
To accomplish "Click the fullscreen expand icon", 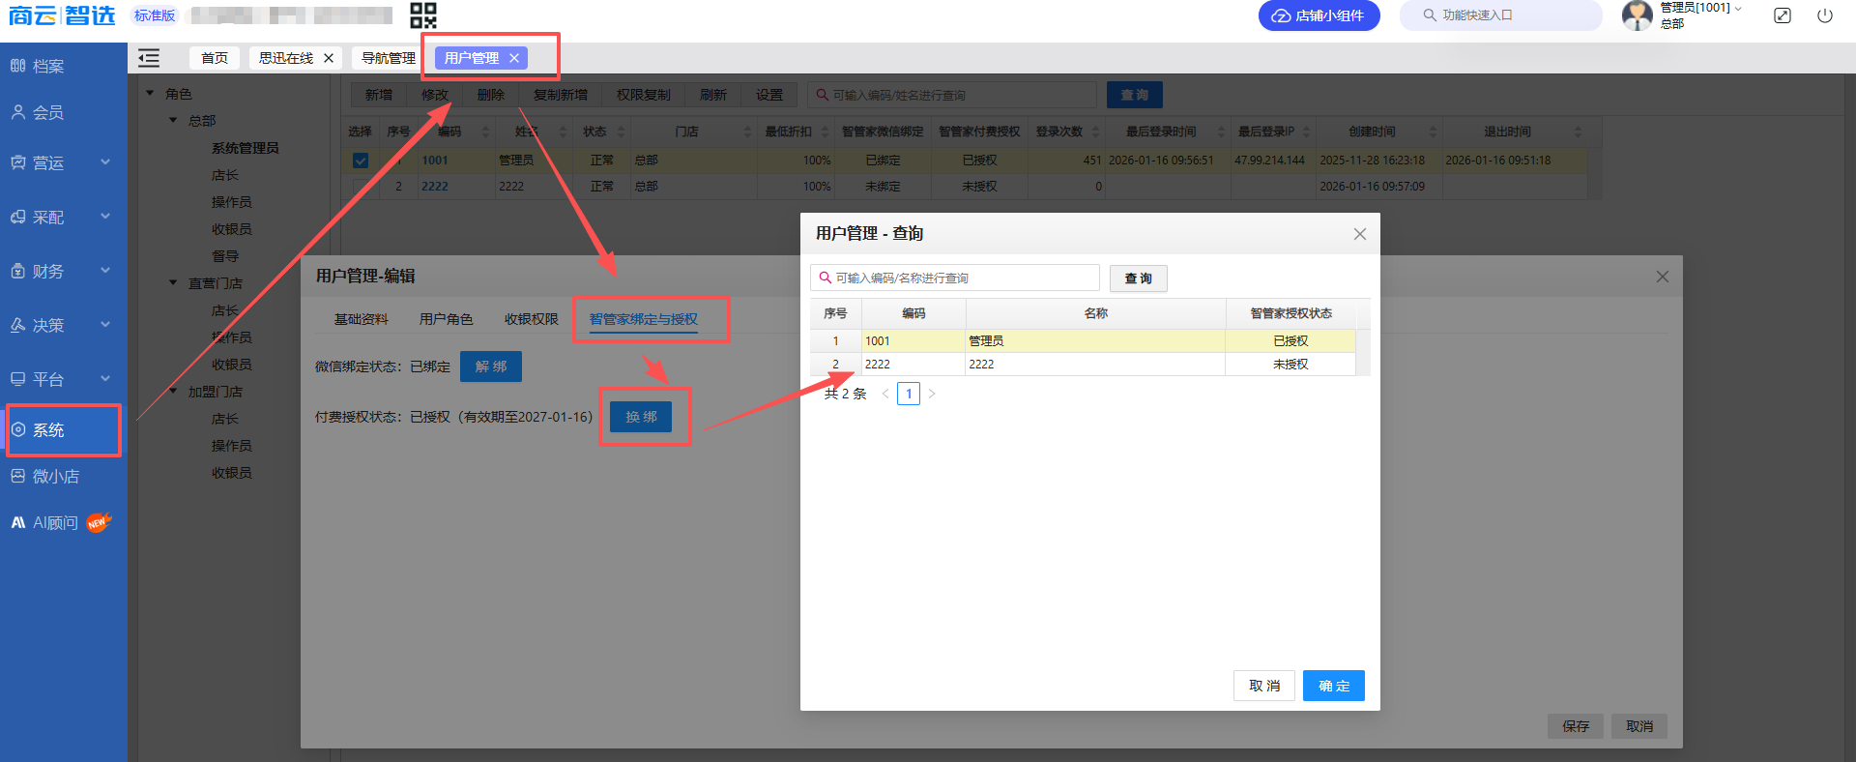I will [x=1783, y=15].
